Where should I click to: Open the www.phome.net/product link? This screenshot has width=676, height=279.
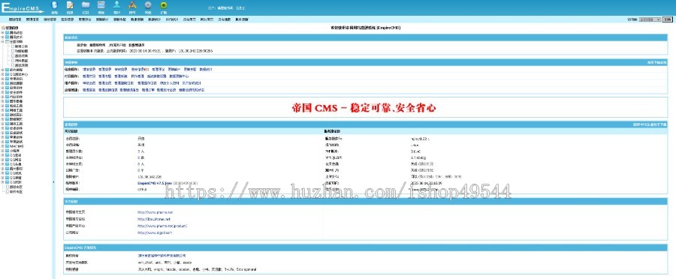162,226
